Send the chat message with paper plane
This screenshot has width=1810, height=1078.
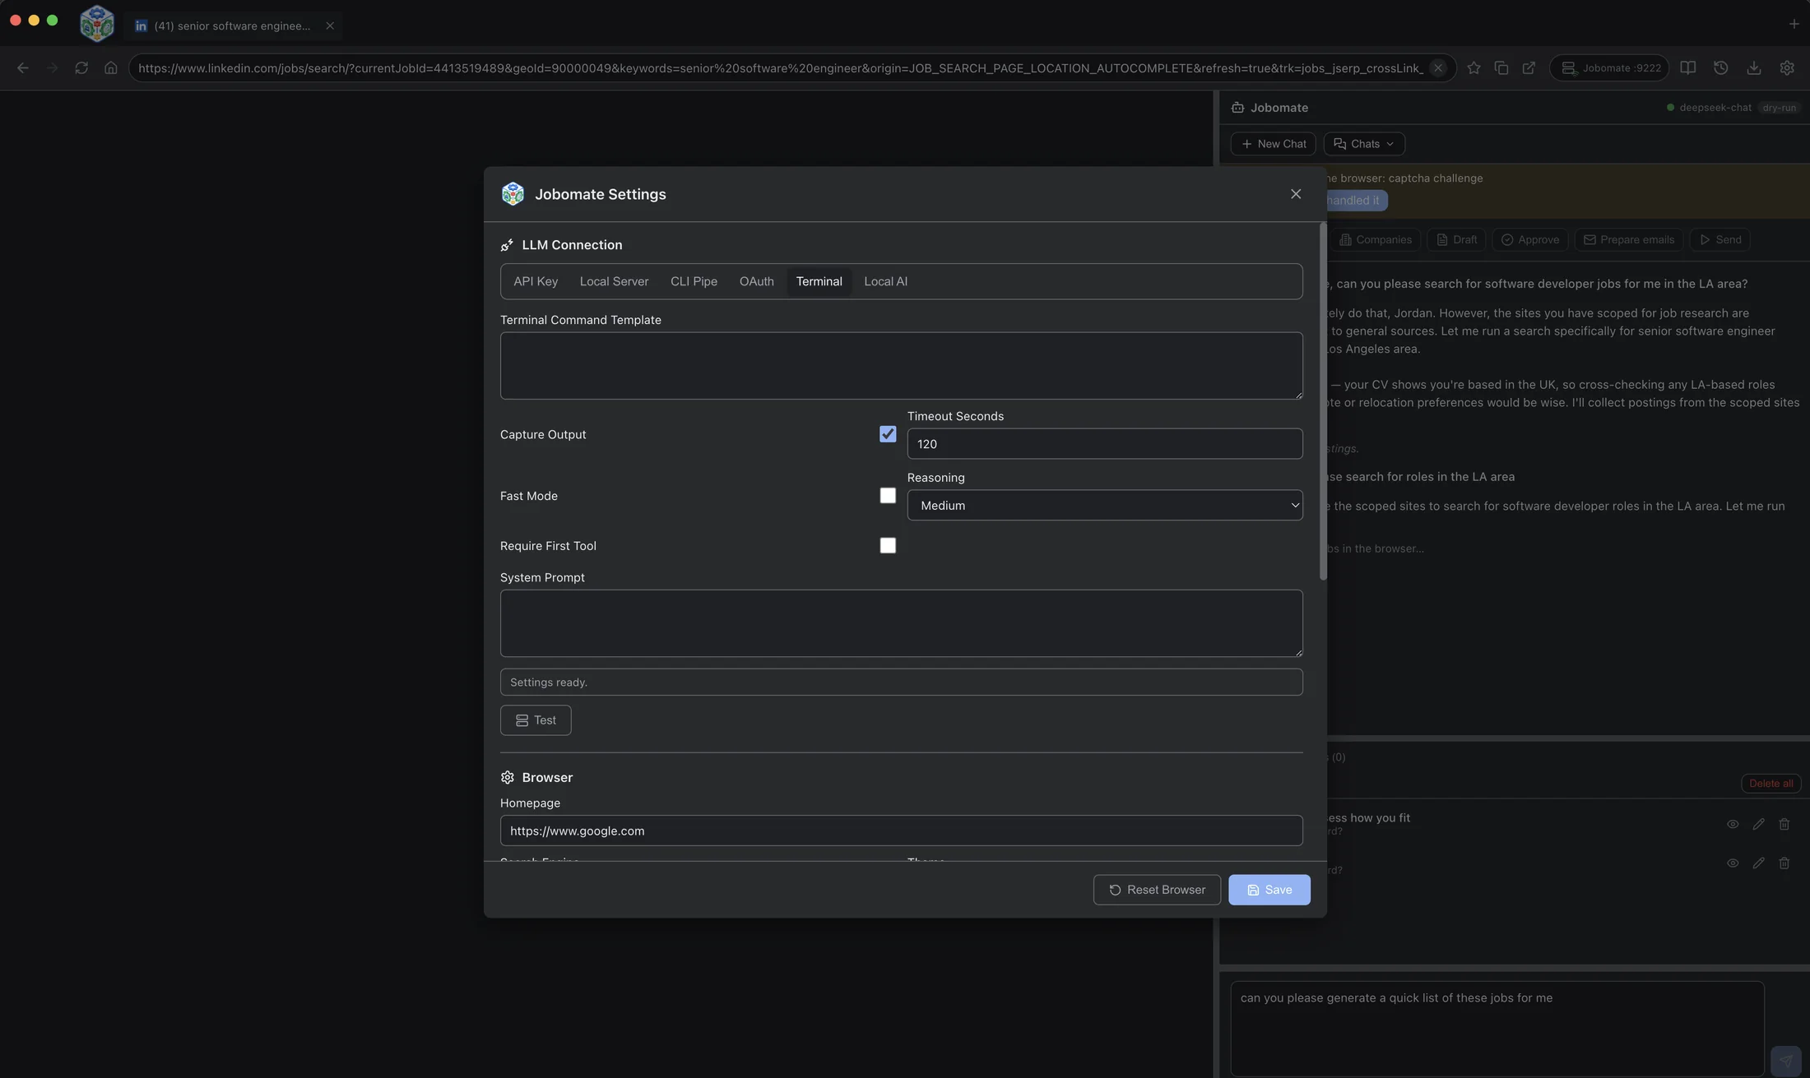click(1785, 1061)
